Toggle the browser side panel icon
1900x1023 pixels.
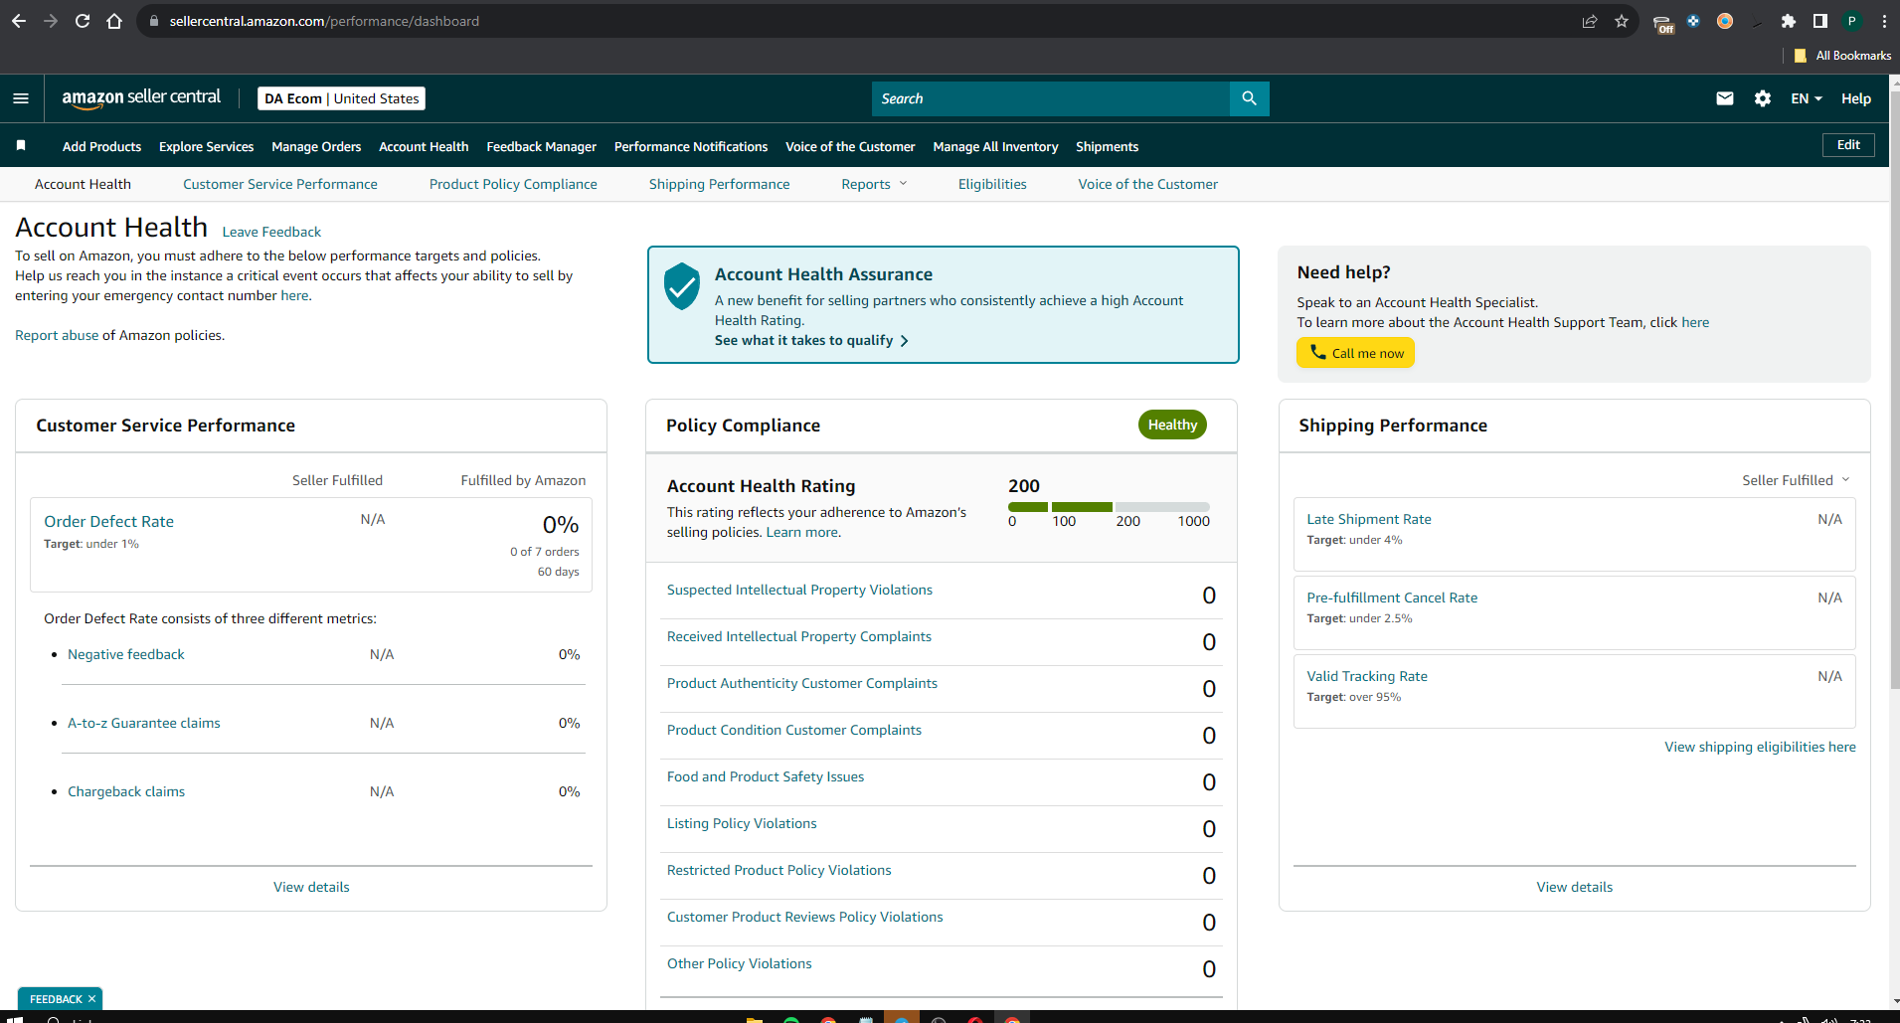click(x=1820, y=21)
